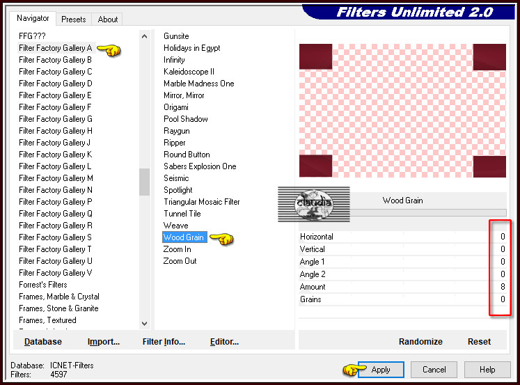This screenshot has width=520, height=385.
Task: Choose the Seismic filter
Action: [176, 178]
